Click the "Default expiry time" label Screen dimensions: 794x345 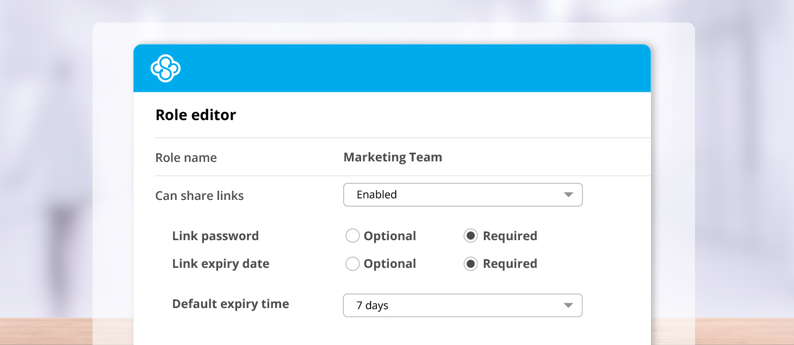(x=231, y=304)
